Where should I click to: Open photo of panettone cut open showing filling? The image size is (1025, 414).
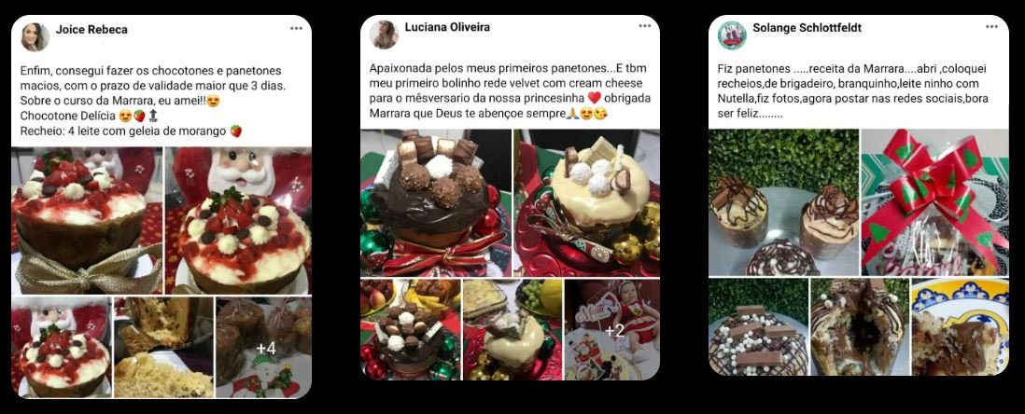pyautogui.click(x=860, y=327)
